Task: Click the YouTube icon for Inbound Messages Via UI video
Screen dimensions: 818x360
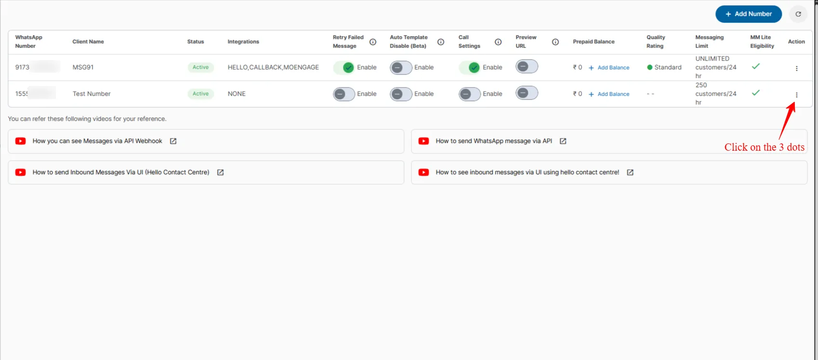Action: pyautogui.click(x=20, y=172)
